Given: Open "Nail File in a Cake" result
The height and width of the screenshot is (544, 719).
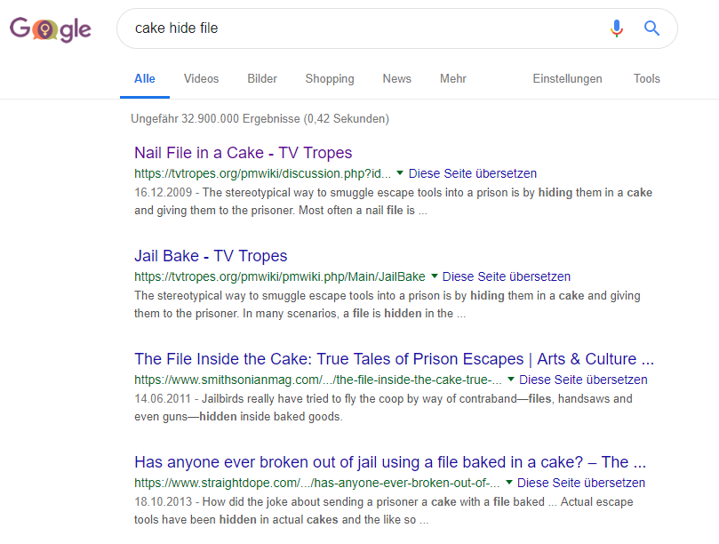Looking at the screenshot, I should [243, 153].
